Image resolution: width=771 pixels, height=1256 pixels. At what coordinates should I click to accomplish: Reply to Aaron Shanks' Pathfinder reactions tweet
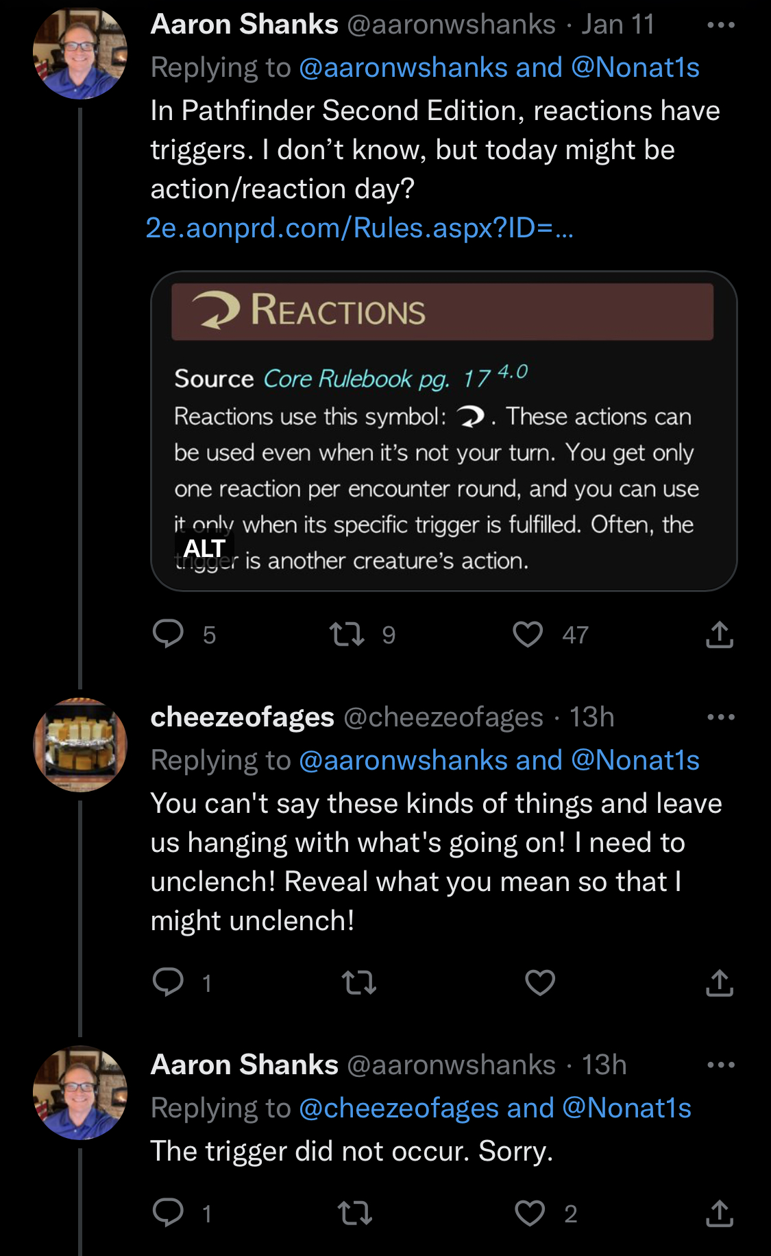(x=168, y=634)
